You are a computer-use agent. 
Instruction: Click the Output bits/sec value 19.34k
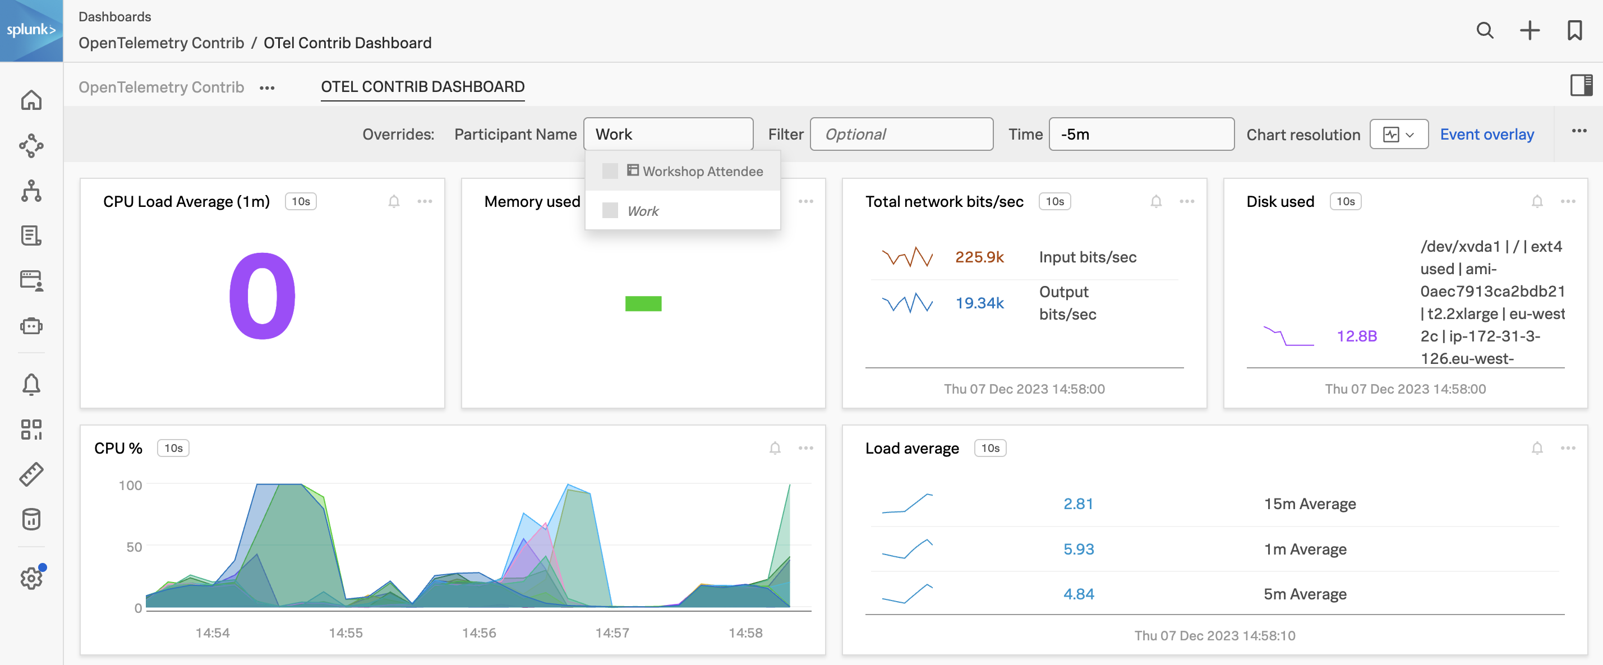click(979, 303)
